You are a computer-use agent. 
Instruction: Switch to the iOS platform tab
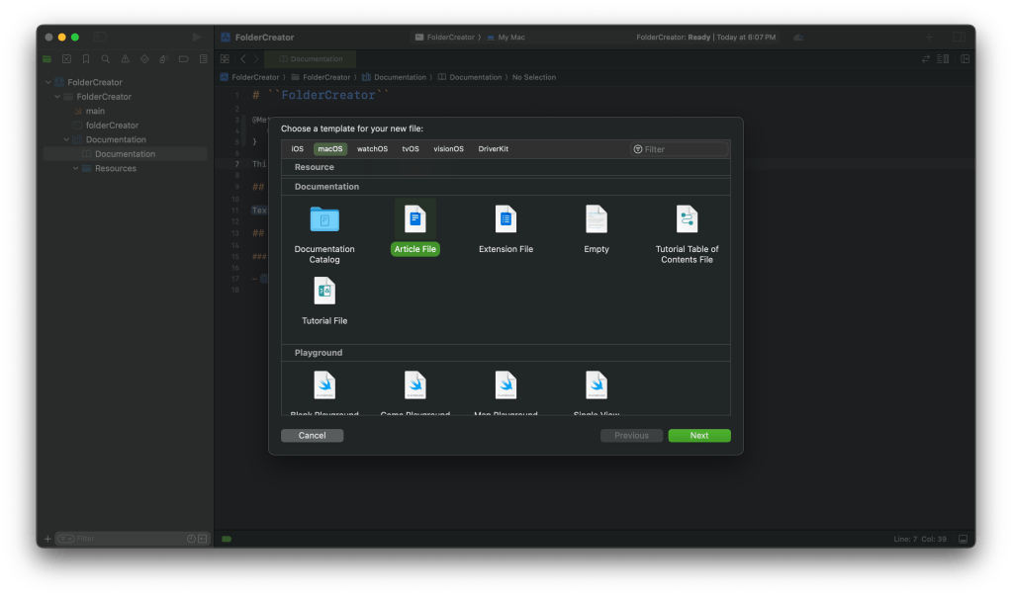[x=297, y=149]
